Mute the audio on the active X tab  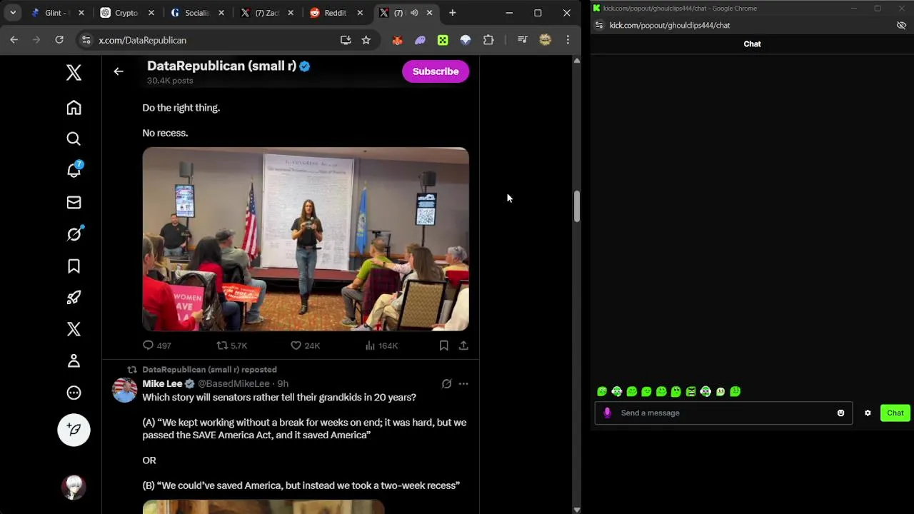coord(414,13)
